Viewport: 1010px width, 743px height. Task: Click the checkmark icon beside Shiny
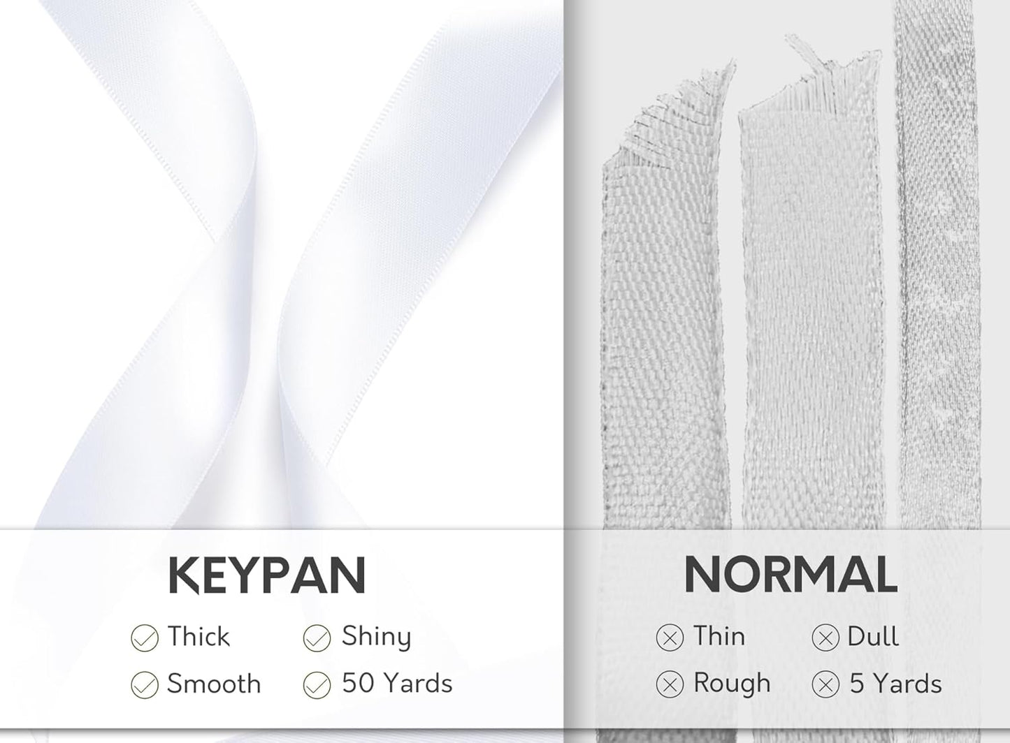click(317, 638)
